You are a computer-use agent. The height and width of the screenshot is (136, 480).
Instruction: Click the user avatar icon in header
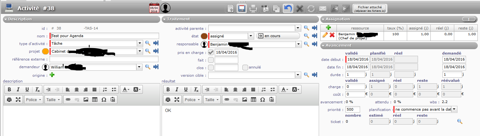165,8
